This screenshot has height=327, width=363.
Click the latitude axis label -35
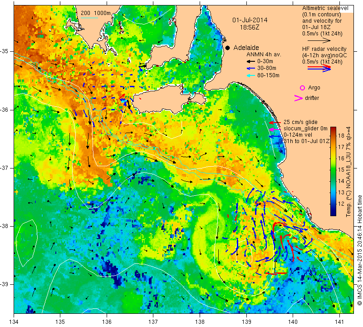tap(5, 51)
